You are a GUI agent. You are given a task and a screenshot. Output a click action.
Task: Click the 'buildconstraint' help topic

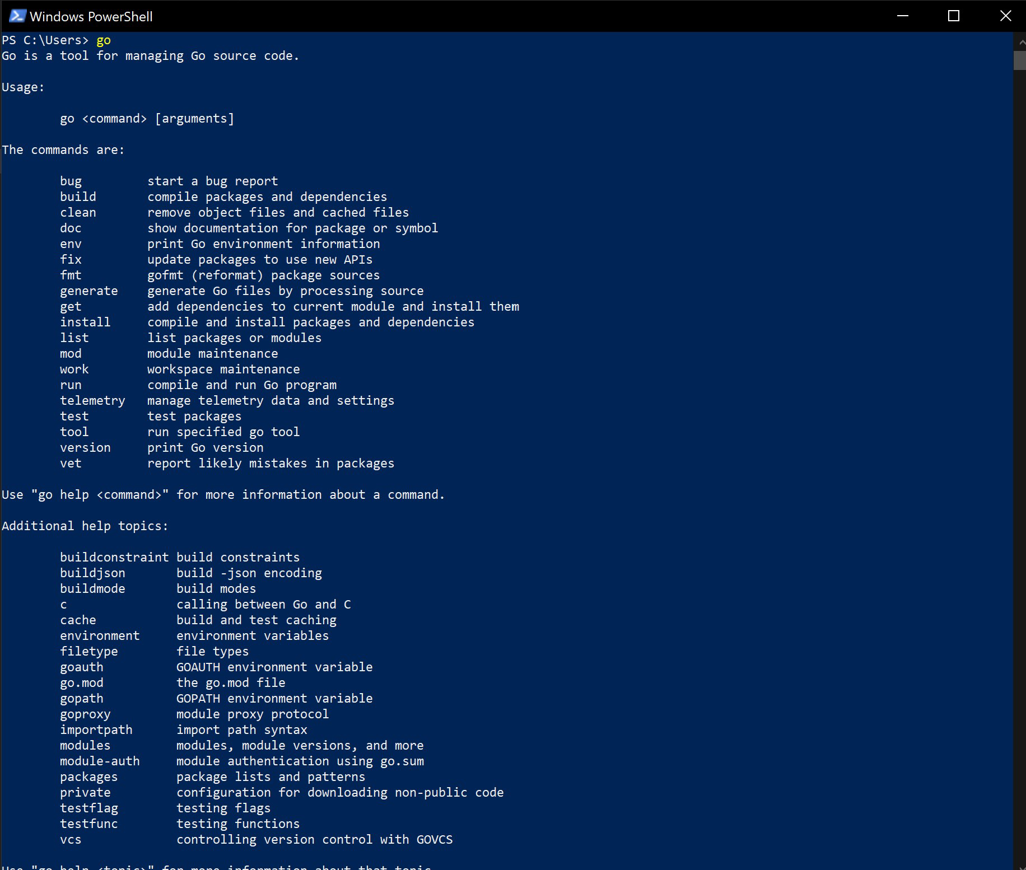click(114, 558)
